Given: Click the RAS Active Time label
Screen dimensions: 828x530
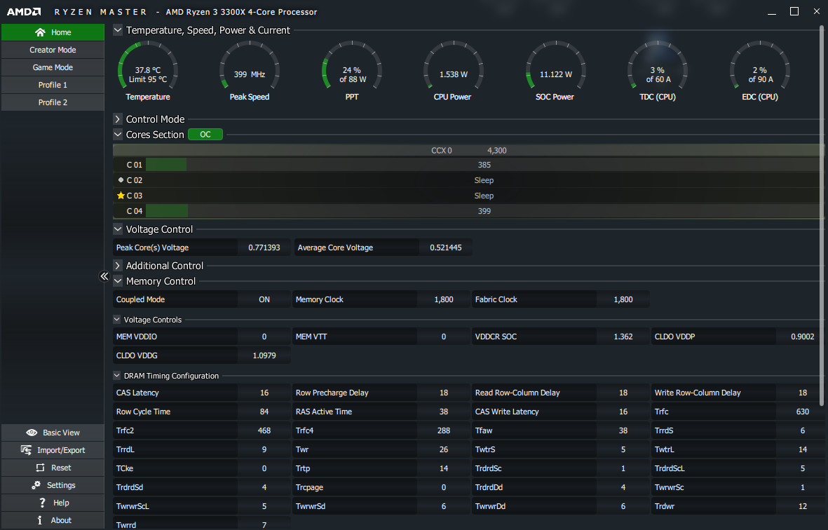Looking at the screenshot, I should pos(324,412).
